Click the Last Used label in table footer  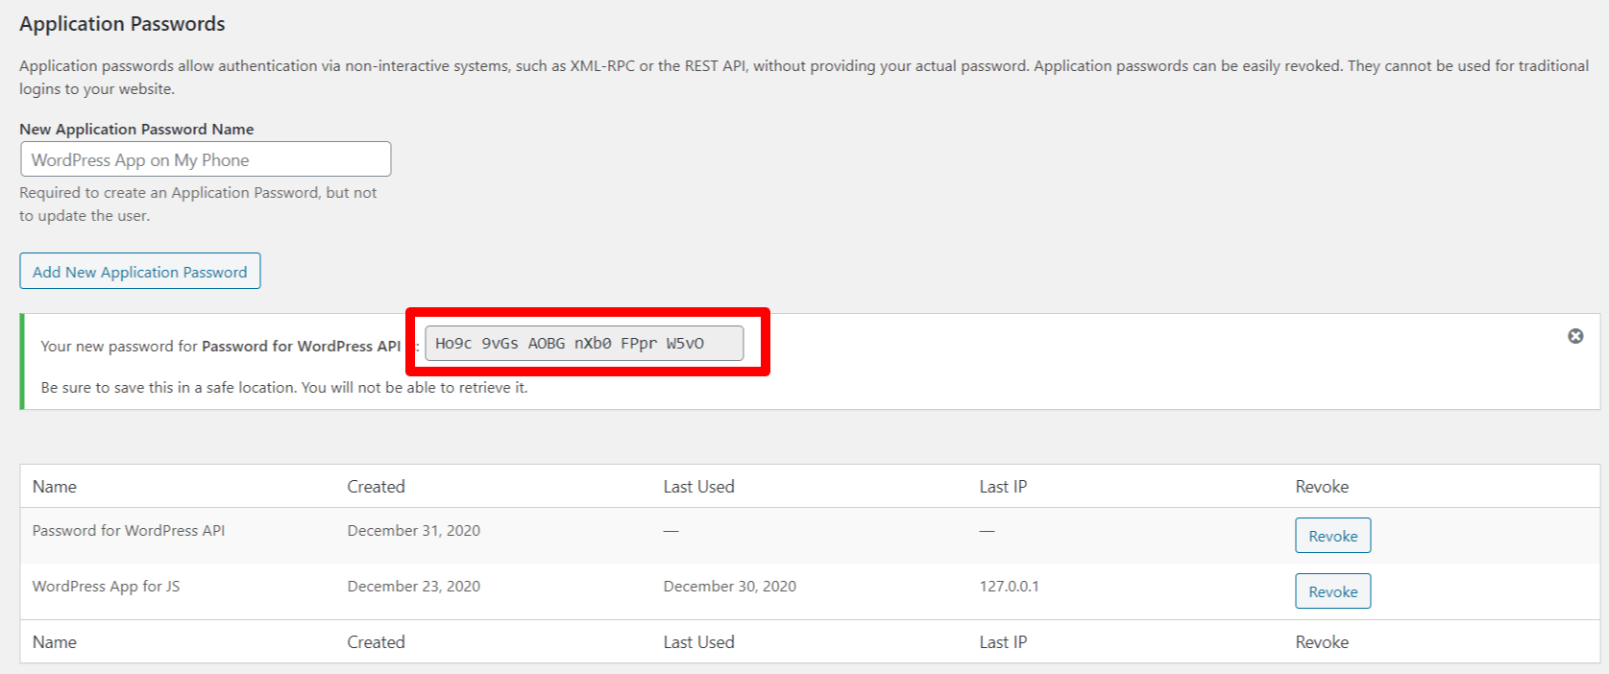coord(698,642)
